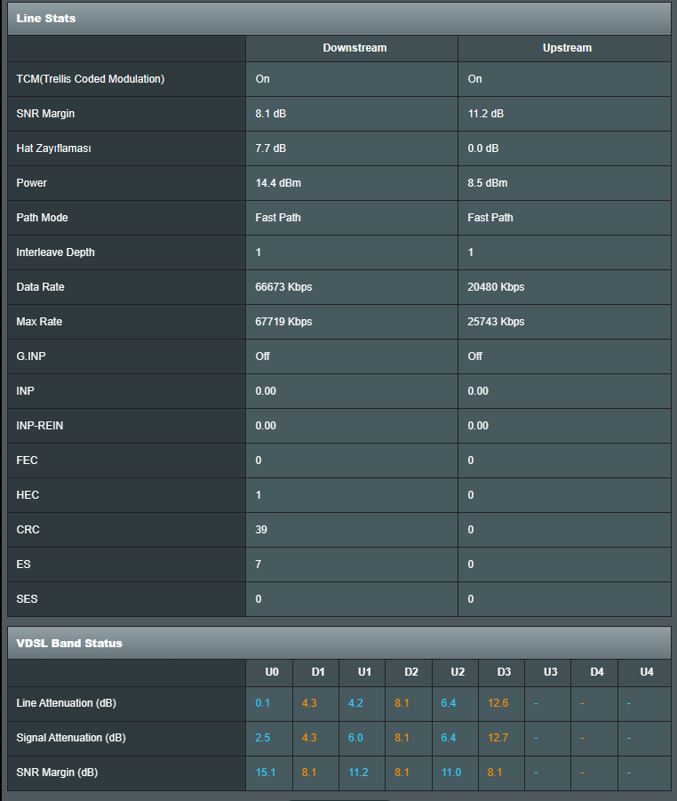Select the U0 band column header
677x801 pixels.
click(272, 672)
